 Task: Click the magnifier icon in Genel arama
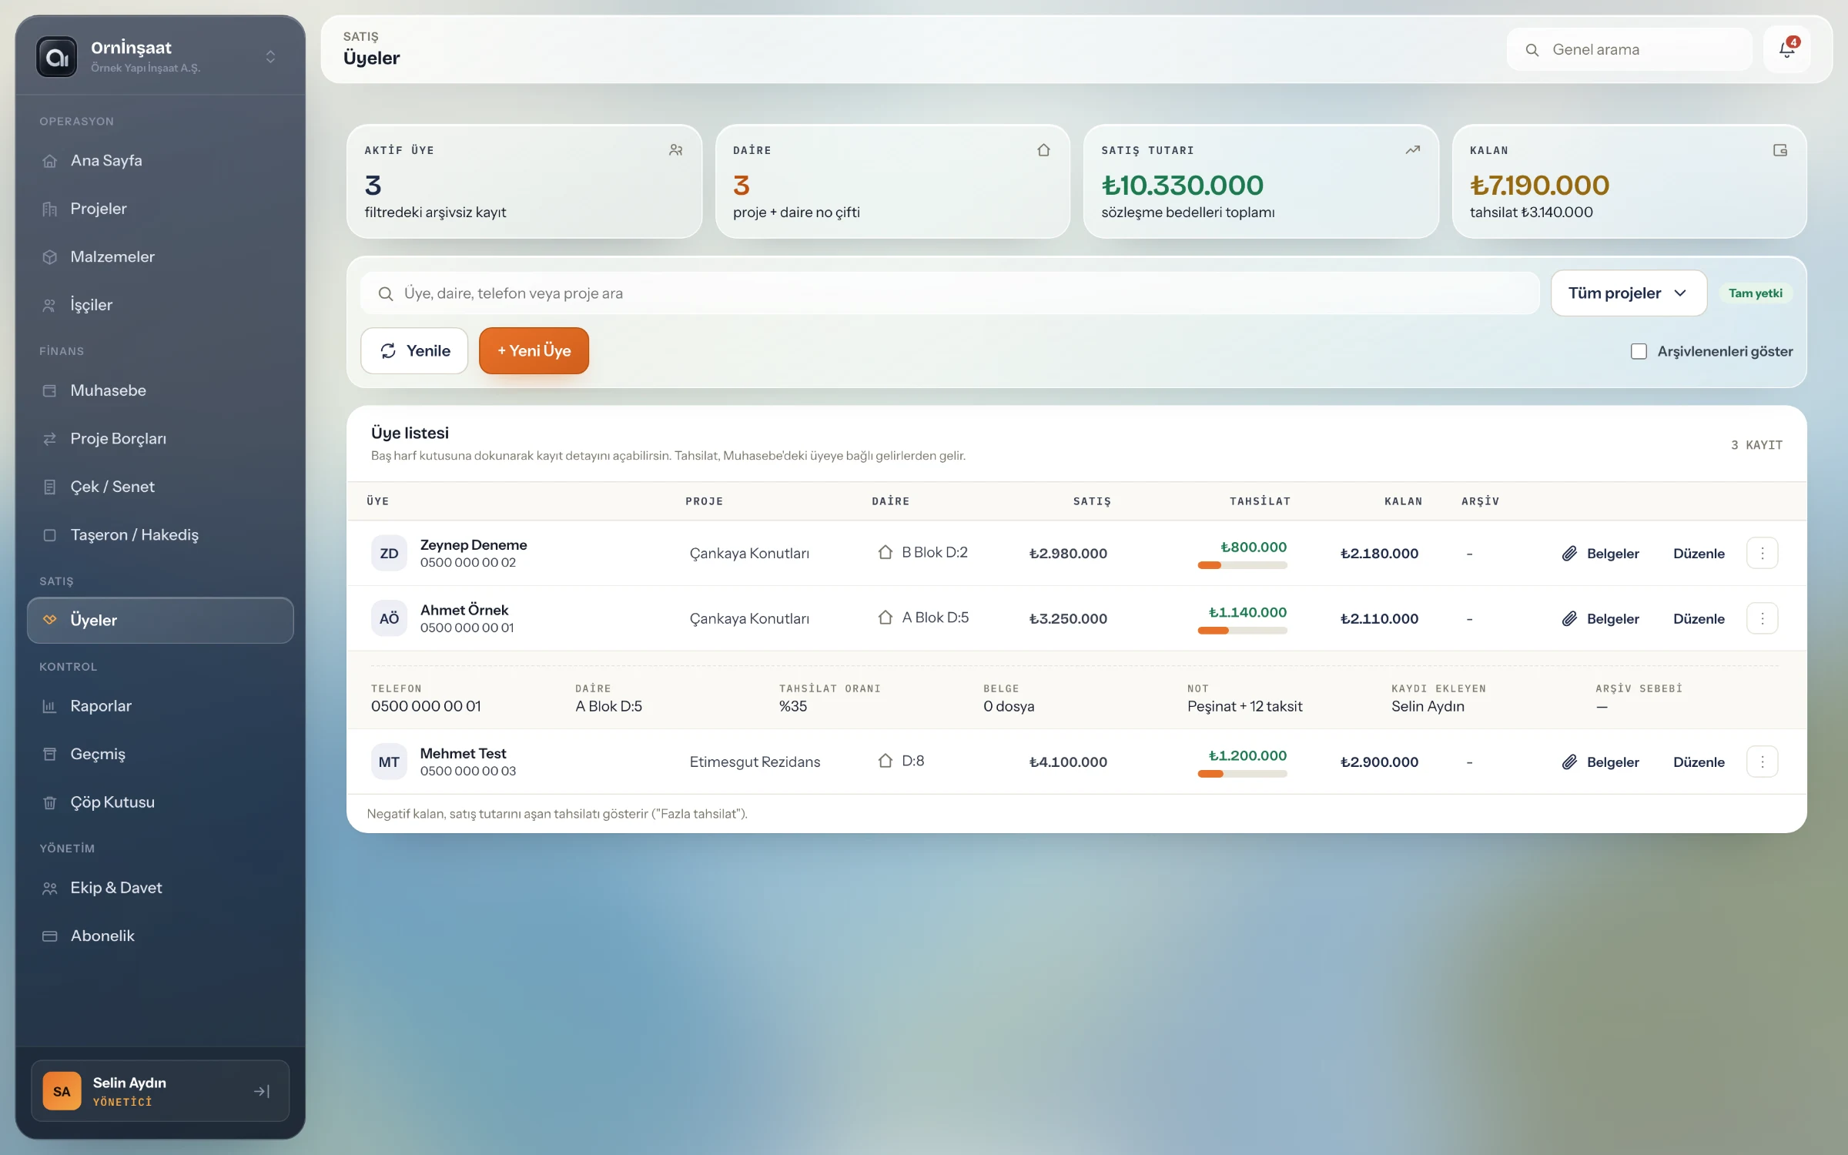pos(1532,50)
